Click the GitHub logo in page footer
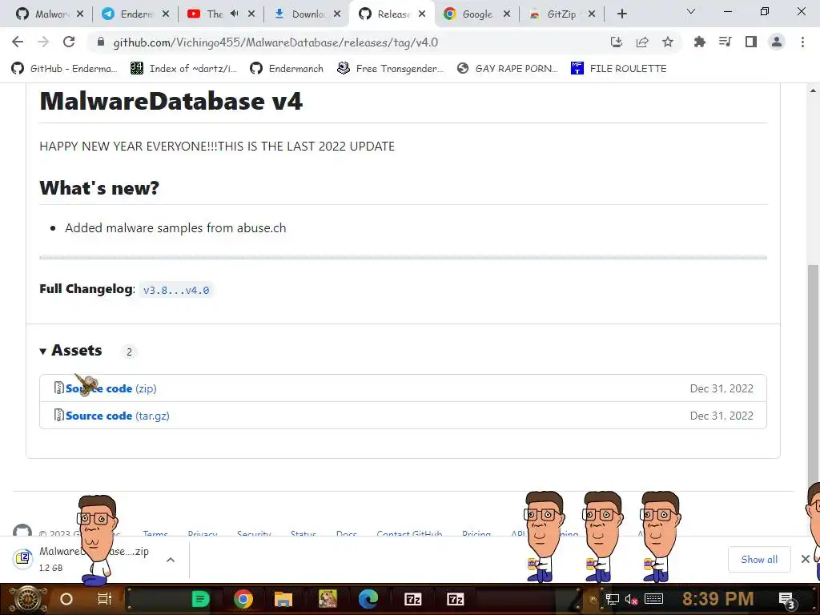The image size is (820, 615). pyautogui.click(x=22, y=531)
